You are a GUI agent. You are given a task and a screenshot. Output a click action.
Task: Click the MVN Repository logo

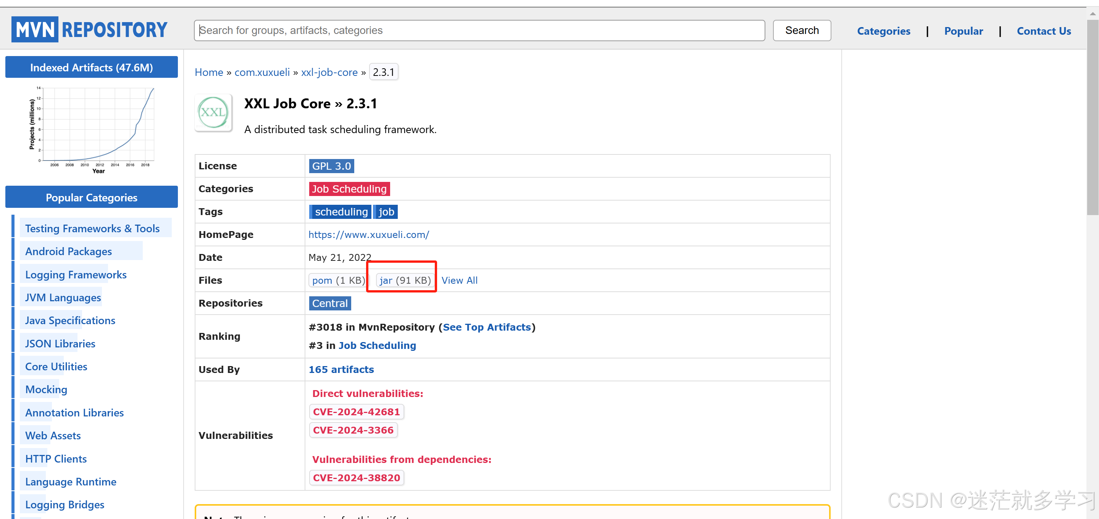tap(89, 29)
